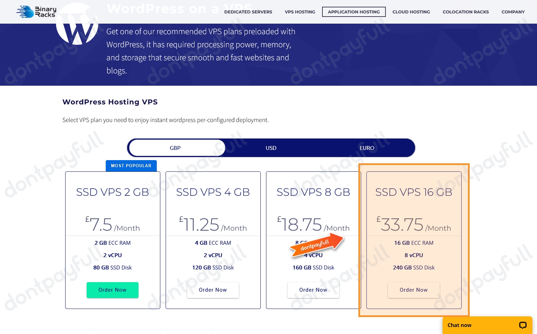The height and width of the screenshot is (334, 537).
Task: Open the Application Hosting menu
Action: (x=354, y=12)
